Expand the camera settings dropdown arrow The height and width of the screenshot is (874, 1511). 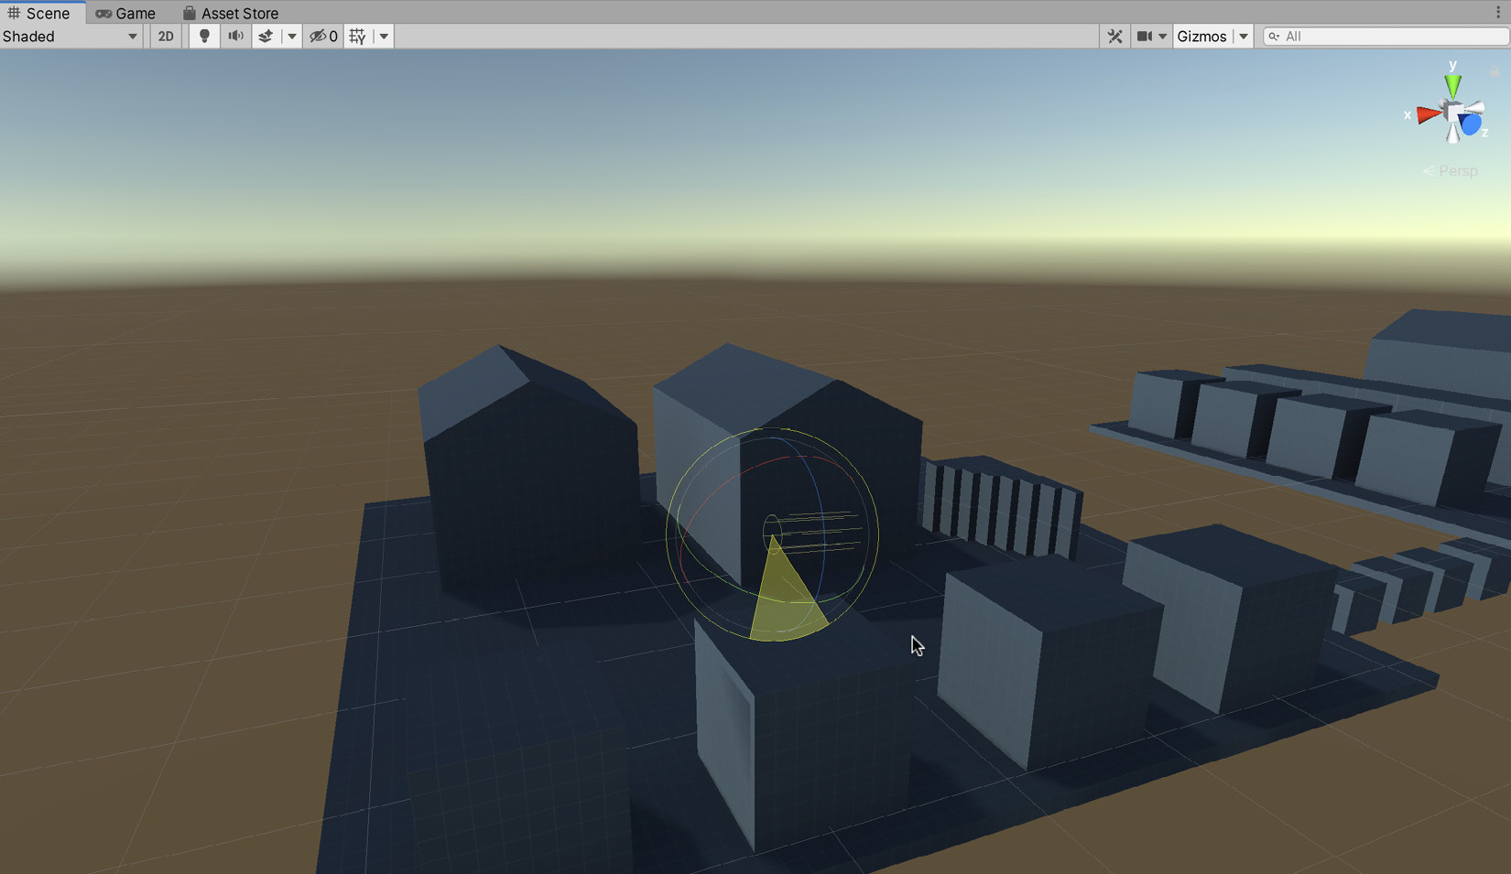coord(1163,37)
